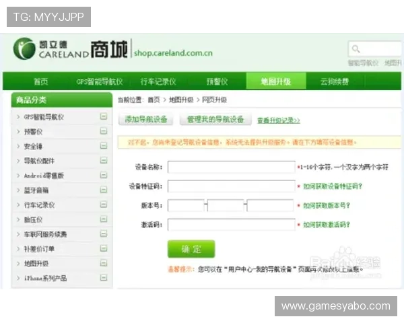The image size is (404, 323).
Task: Focus the 设备名称 input field
Action: click(x=232, y=167)
